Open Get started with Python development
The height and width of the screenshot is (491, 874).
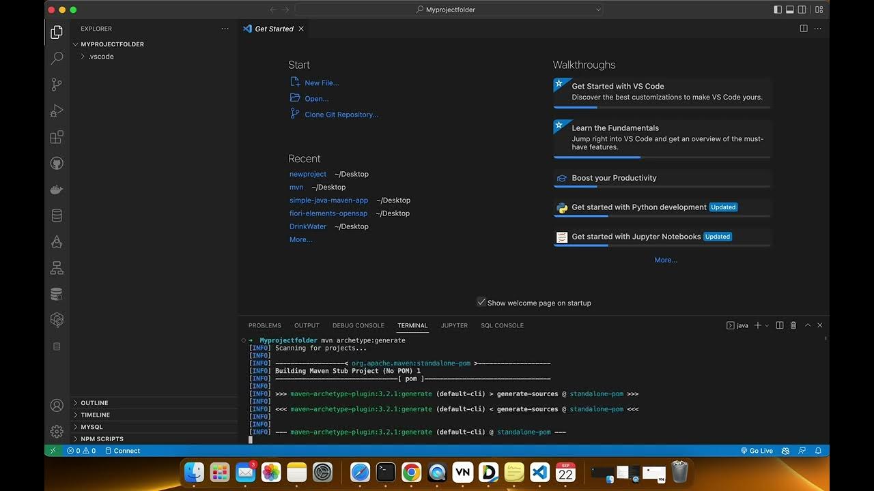662,208
